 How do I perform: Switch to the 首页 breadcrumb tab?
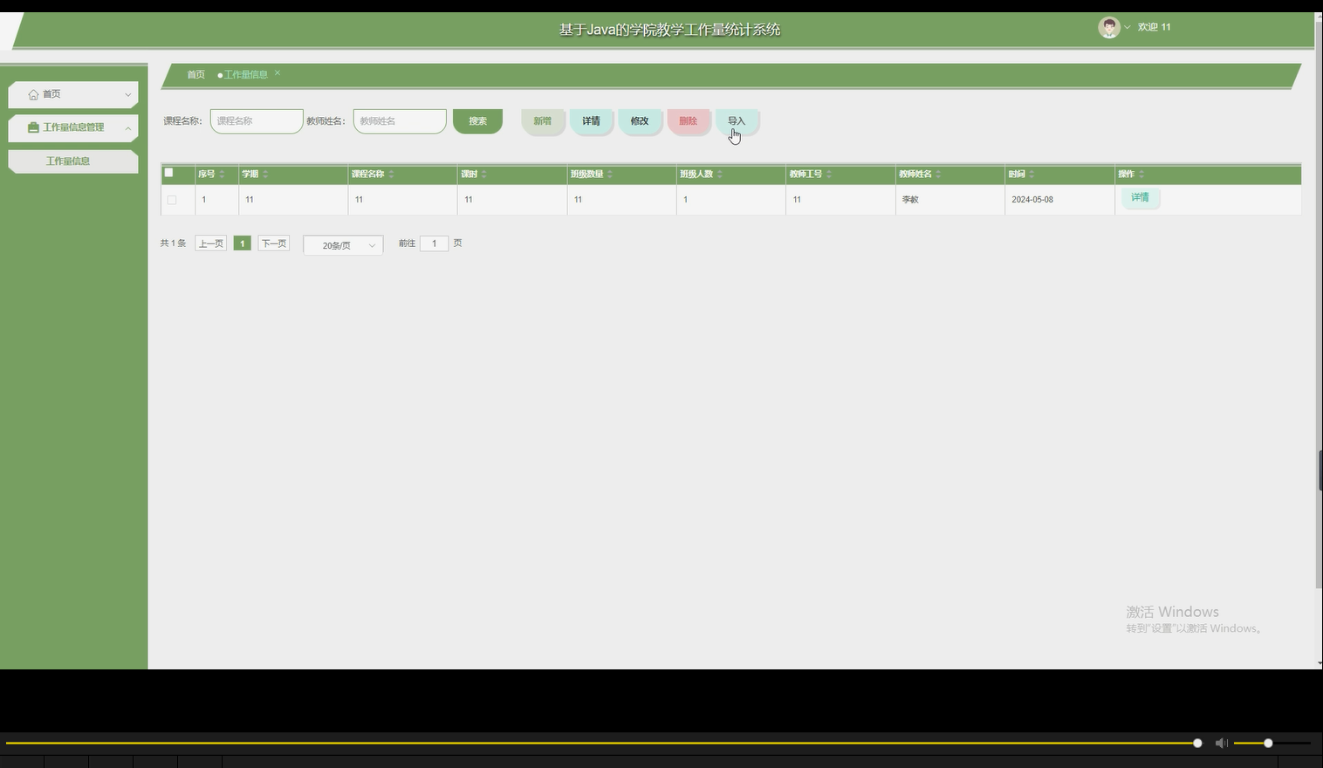pyautogui.click(x=195, y=74)
